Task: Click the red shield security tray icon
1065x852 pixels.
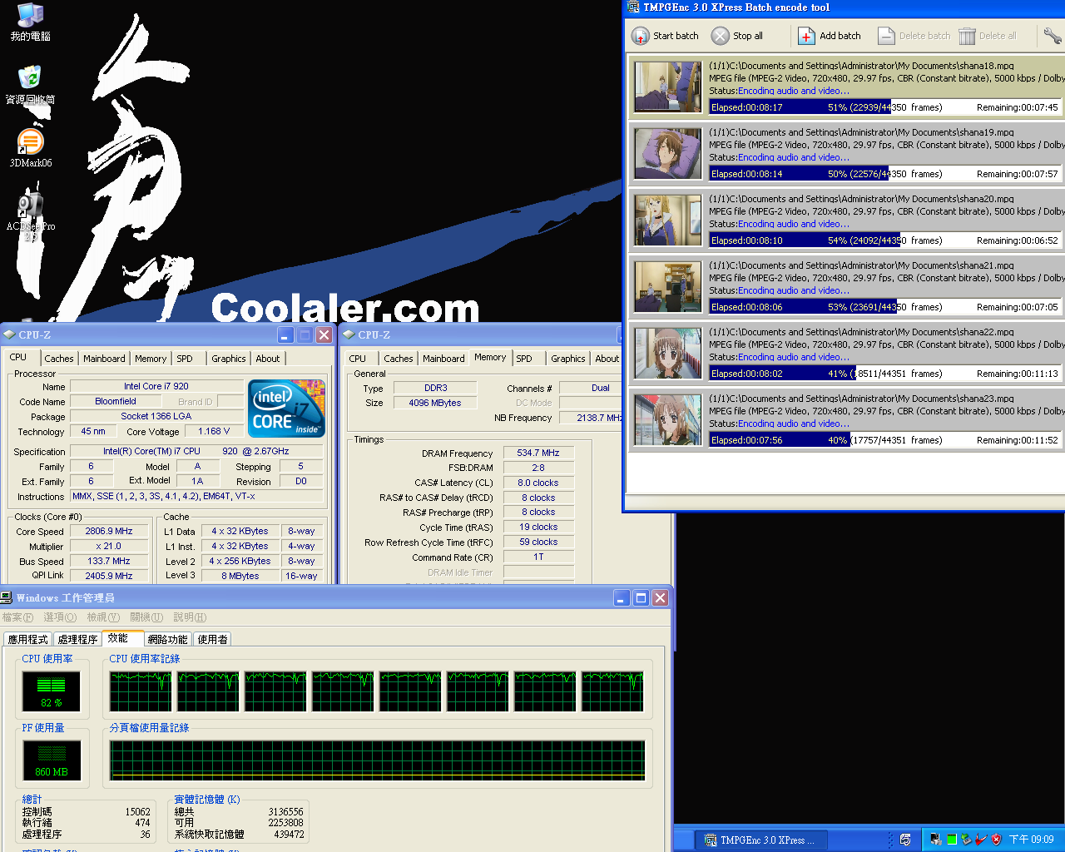Action: pos(996,840)
